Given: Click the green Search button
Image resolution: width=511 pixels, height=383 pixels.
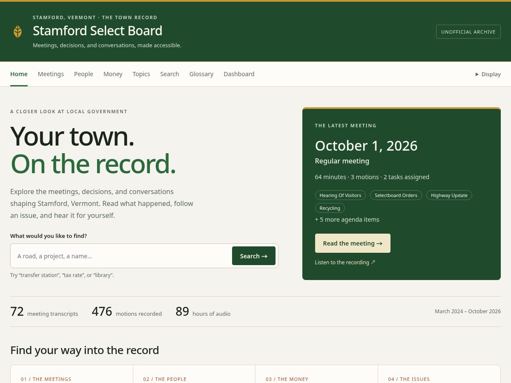Looking at the screenshot, I should (254, 256).
